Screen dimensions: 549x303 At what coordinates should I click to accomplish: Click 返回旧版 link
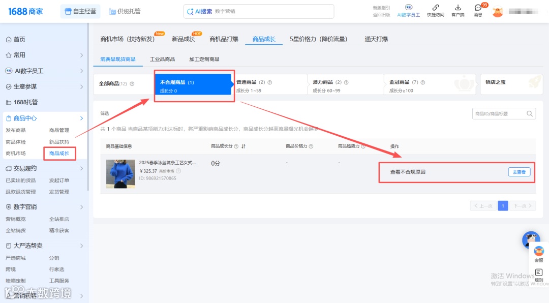pyautogui.click(x=381, y=15)
